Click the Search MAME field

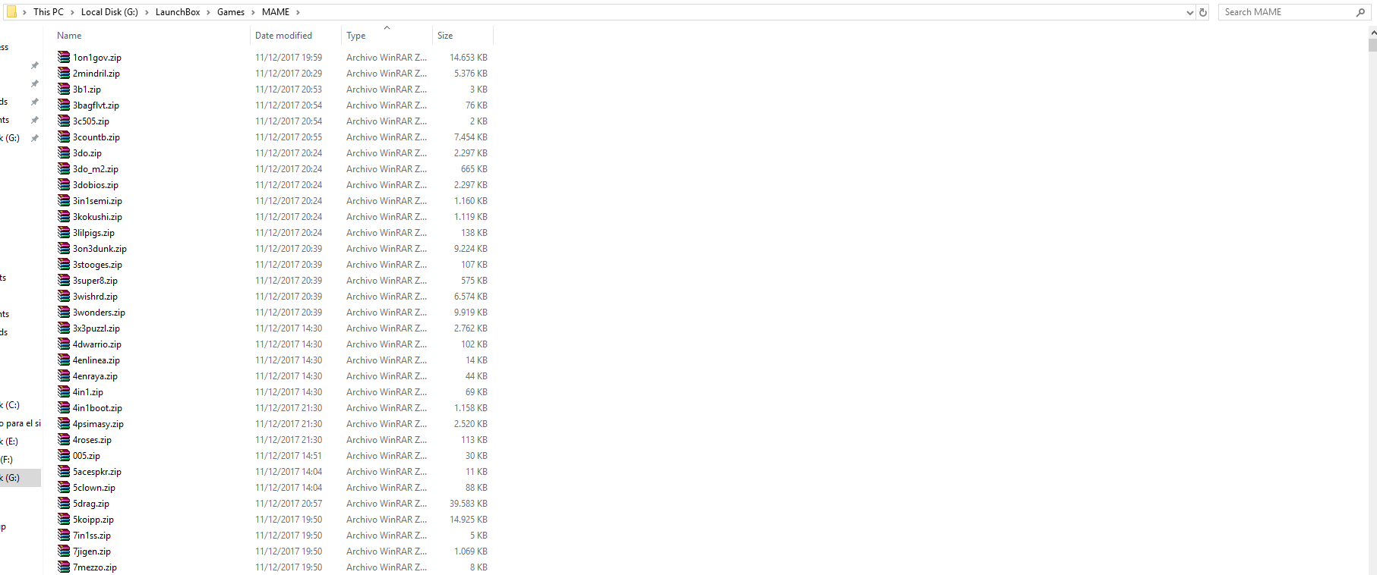(x=1287, y=12)
